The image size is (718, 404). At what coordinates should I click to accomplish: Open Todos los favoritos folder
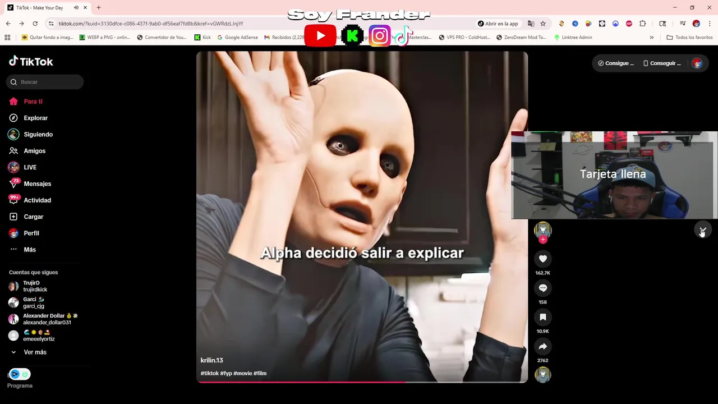point(689,38)
